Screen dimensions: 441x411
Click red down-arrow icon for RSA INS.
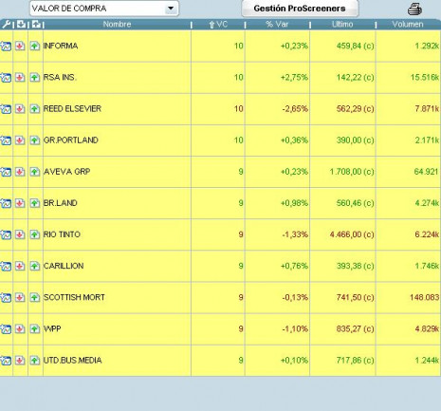(20, 78)
